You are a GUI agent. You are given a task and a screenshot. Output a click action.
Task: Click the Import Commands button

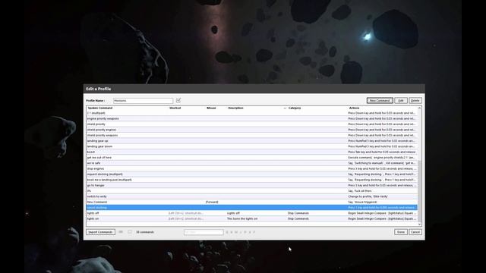pyautogui.click(x=100, y=232)
